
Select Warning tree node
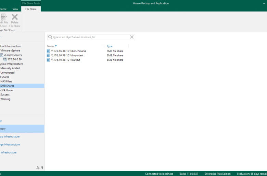5,99
